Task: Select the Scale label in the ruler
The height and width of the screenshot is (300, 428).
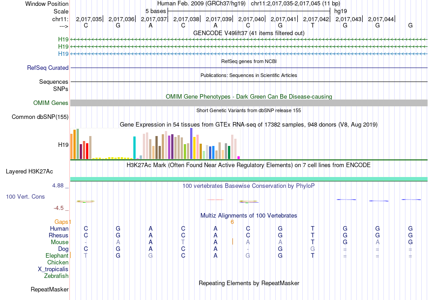Action: [61, 11]
